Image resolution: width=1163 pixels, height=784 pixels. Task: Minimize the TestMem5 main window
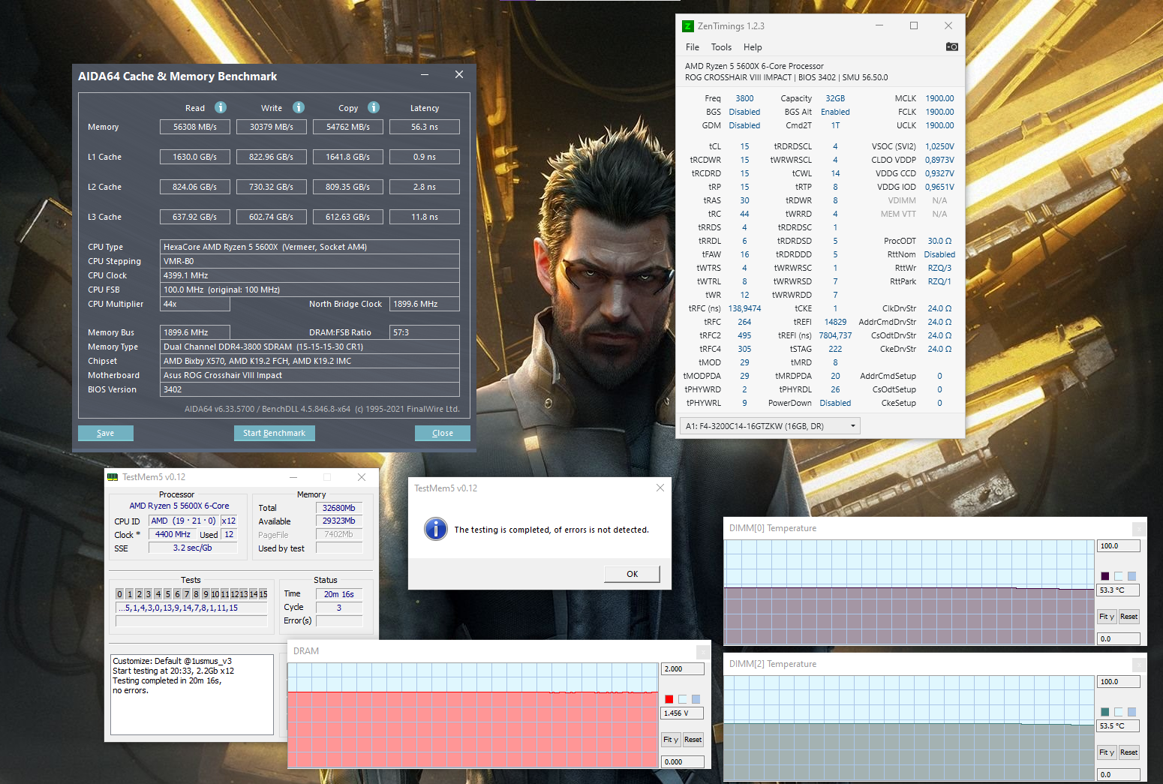tap(293, 477)
